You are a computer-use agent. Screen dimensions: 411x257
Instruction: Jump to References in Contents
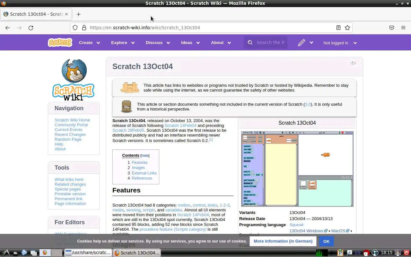pyautogui.click(x=142, y=178)
